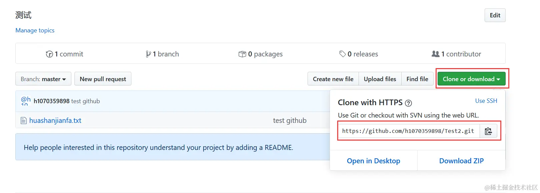
Task: Click the Download ZIP link
Action: 461,161
